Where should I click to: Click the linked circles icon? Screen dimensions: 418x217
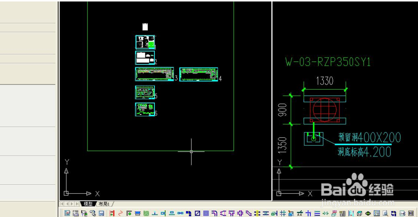(93, 213)
